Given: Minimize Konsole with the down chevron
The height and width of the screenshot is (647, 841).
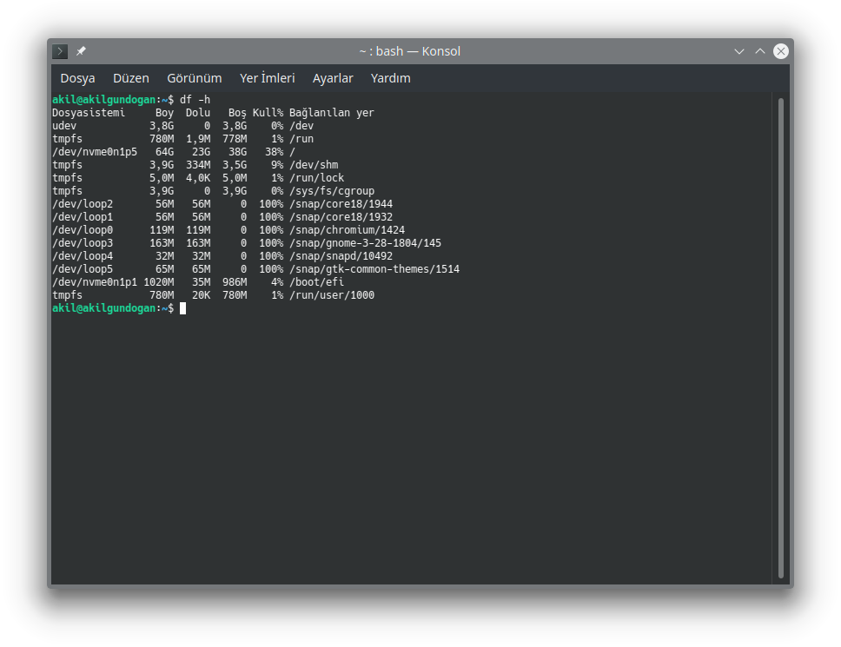Looking at the screenshot, I should [739, 51].
